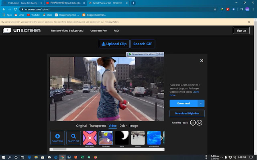The height and width of the screenshot is (160, 257).
Task: Open Firefox from the taskbar
Action: pos(96,157)
